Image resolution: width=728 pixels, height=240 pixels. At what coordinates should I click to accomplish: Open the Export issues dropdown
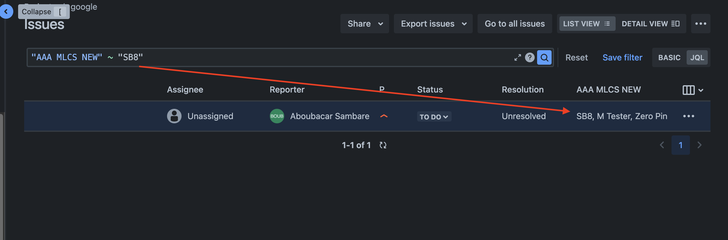[x=433, y=24]
